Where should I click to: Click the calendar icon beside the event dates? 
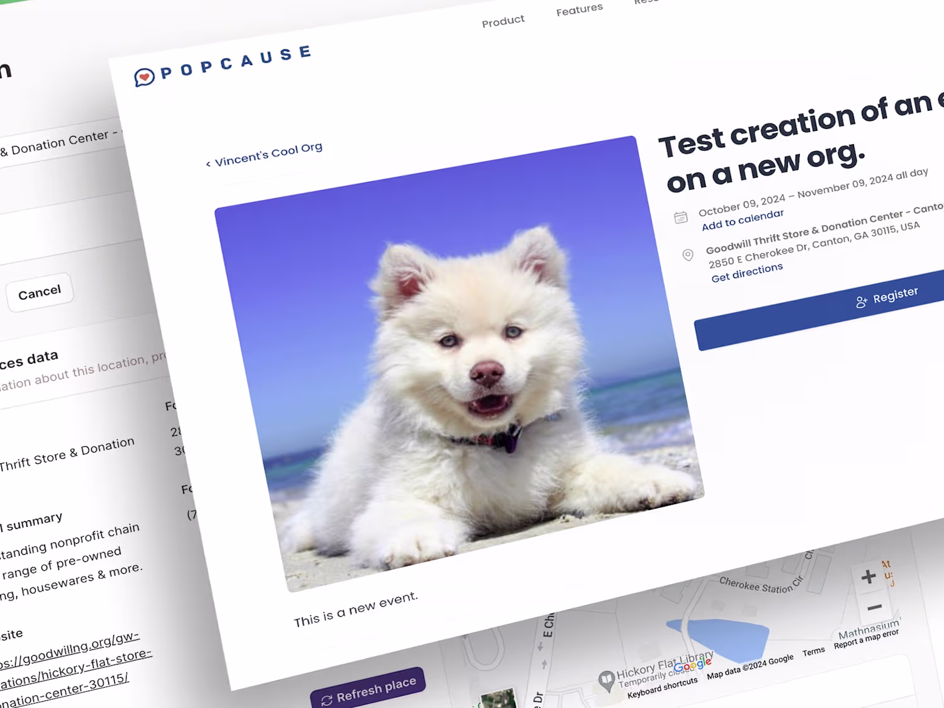pyautogui.click(x=680, y=218)
